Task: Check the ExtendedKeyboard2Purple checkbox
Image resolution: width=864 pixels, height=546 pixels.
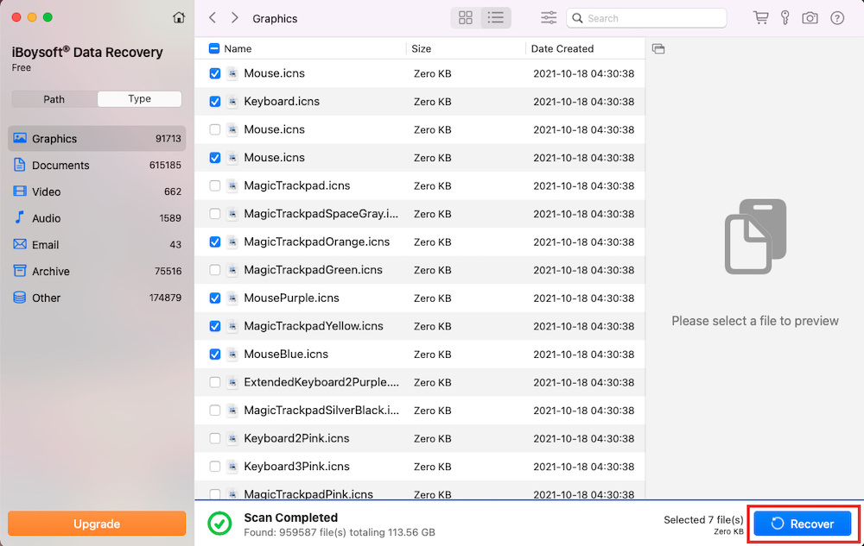Action: (x=215, y=382)
